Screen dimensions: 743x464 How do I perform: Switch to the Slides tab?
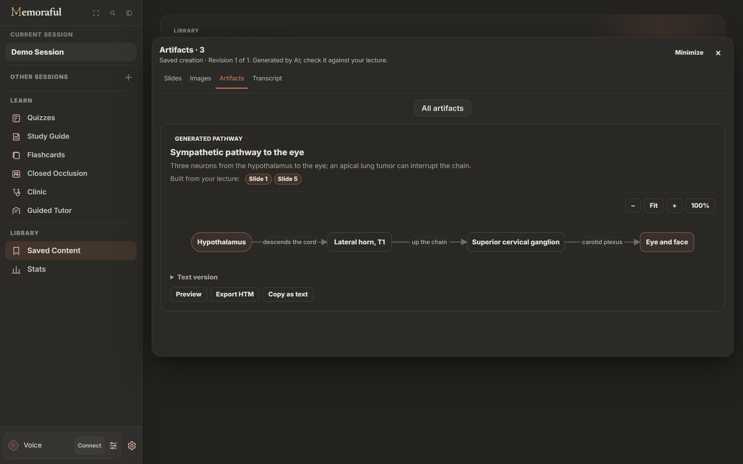click(x=173, y=78)
